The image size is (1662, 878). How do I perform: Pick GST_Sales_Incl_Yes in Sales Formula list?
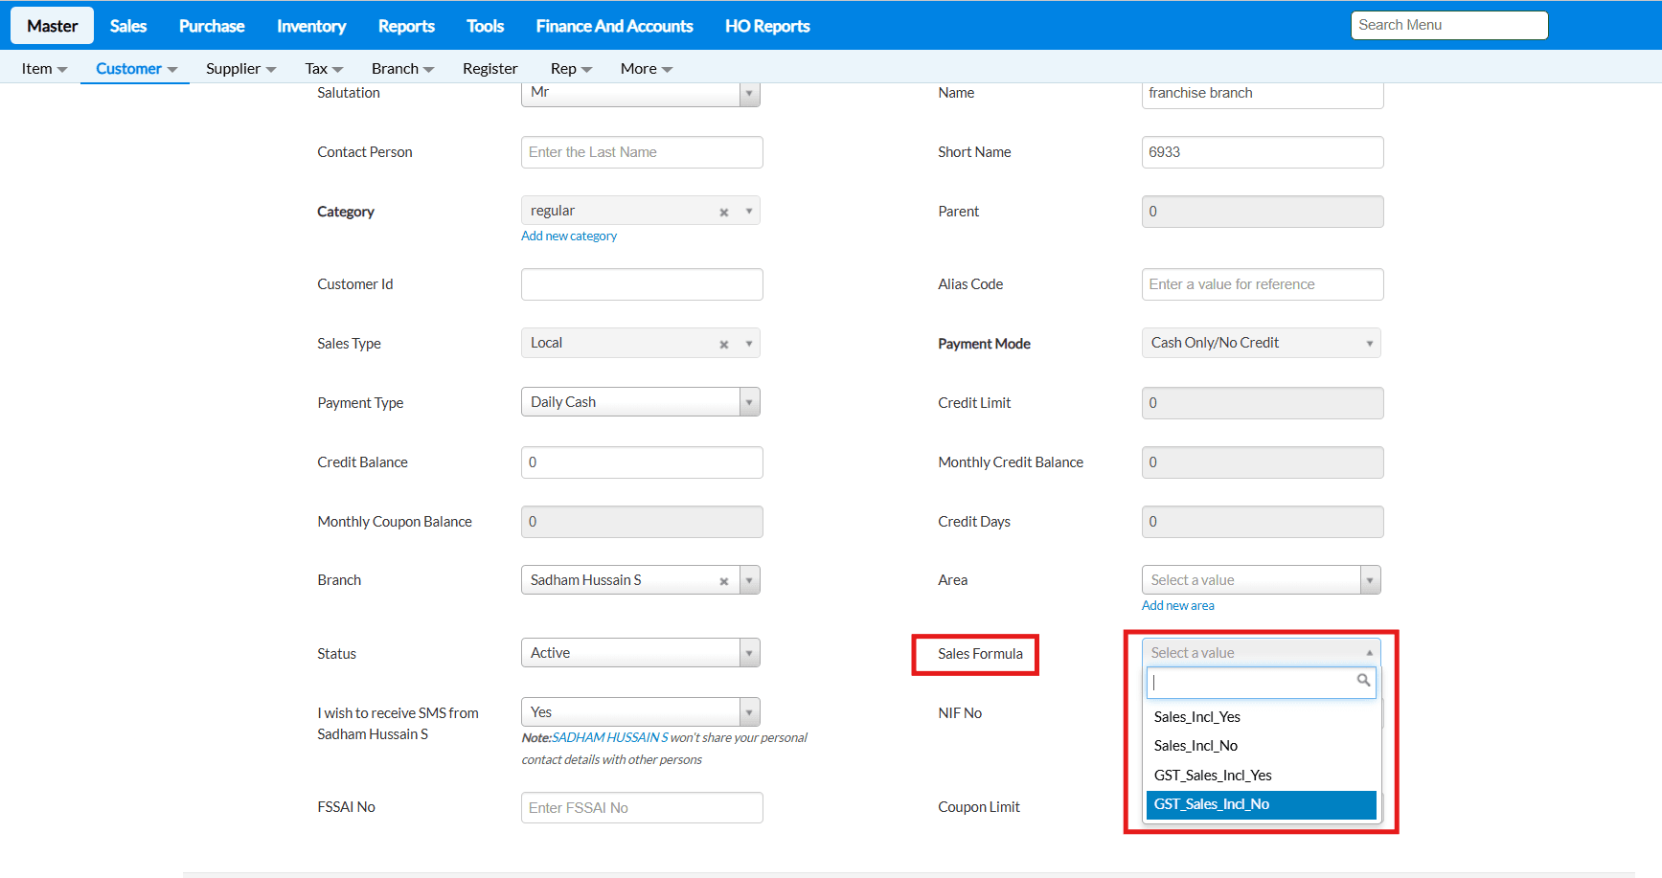point(1213,776)
